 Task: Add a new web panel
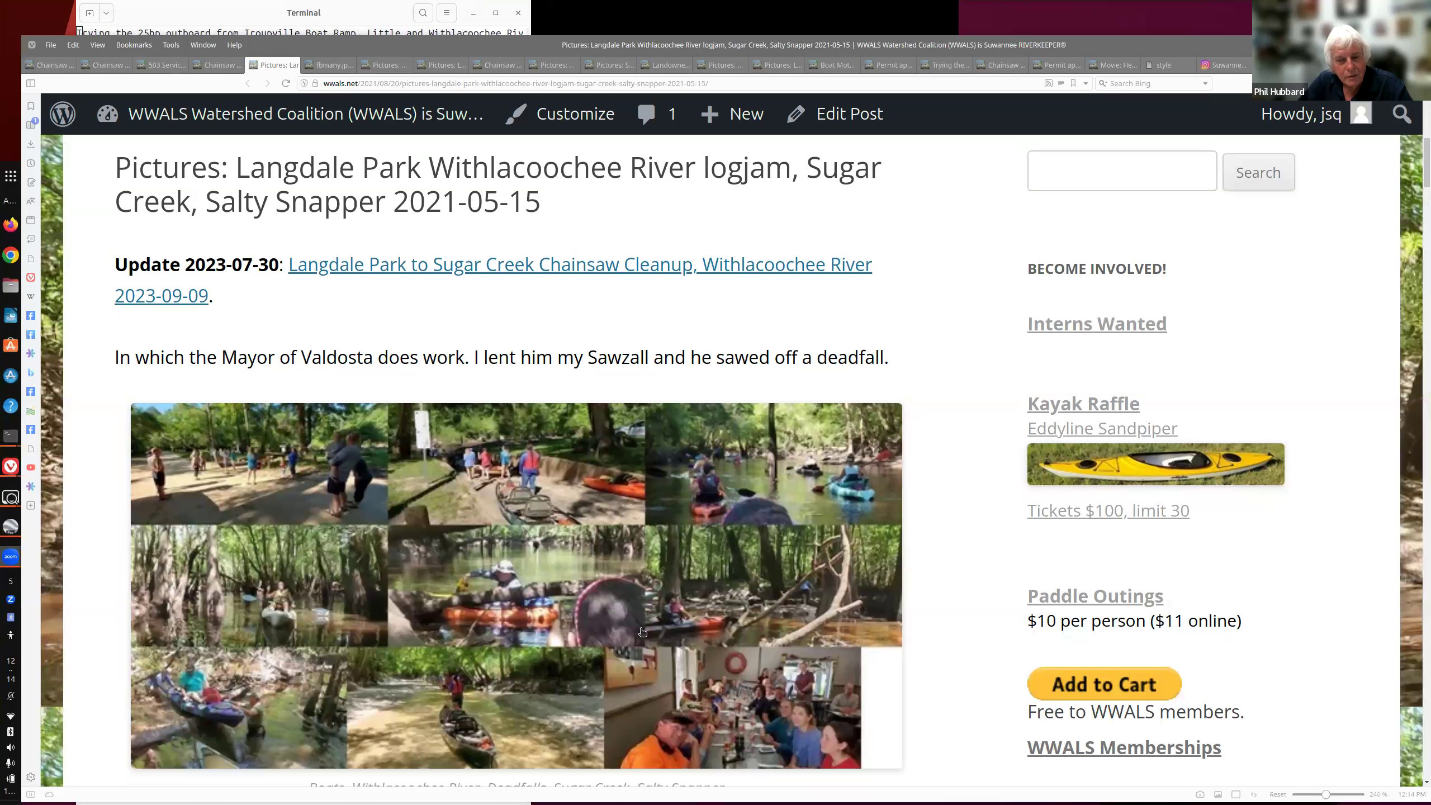[x=31, y=505]
